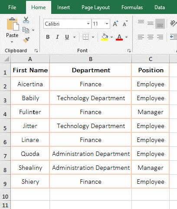The height and width of the screenshot is (209, 177).
Task: Select the cell containing Shealiny
Action: click(x=30, y=168)
